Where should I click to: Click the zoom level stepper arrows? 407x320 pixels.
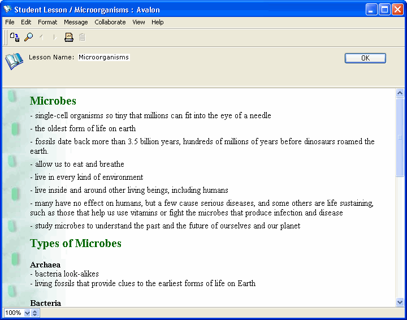click(x=35, y=313)
